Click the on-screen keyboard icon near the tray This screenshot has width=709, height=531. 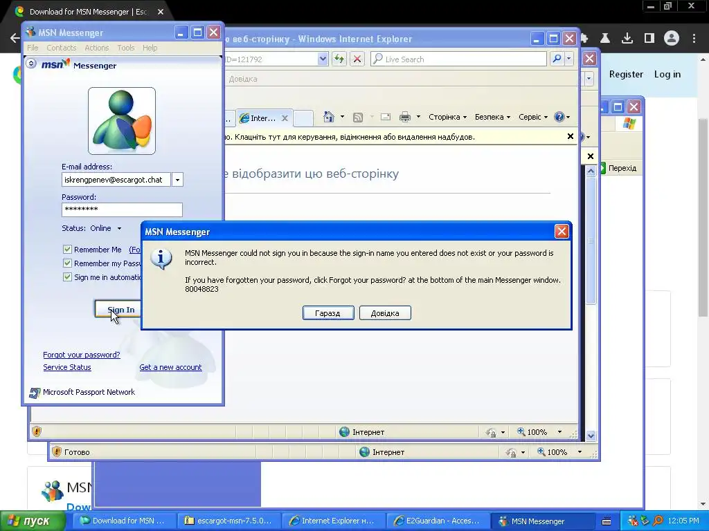click(x=607, y=521)
